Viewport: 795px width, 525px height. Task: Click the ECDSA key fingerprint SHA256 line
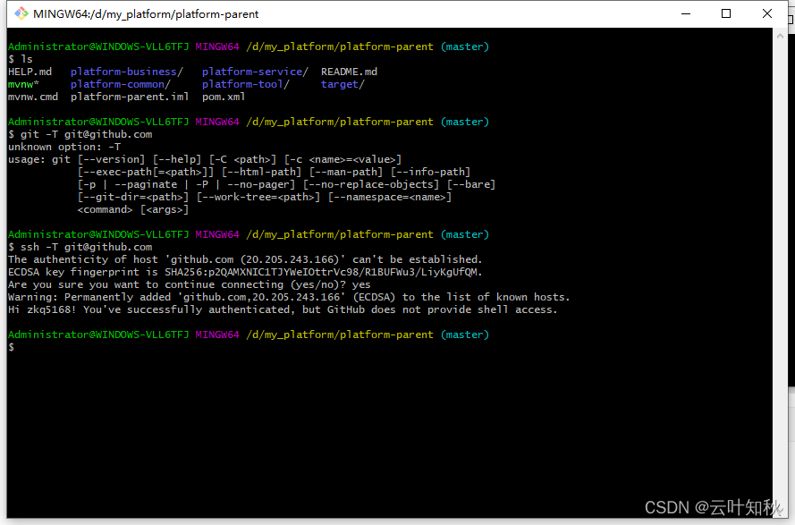(x=245, y=273)
